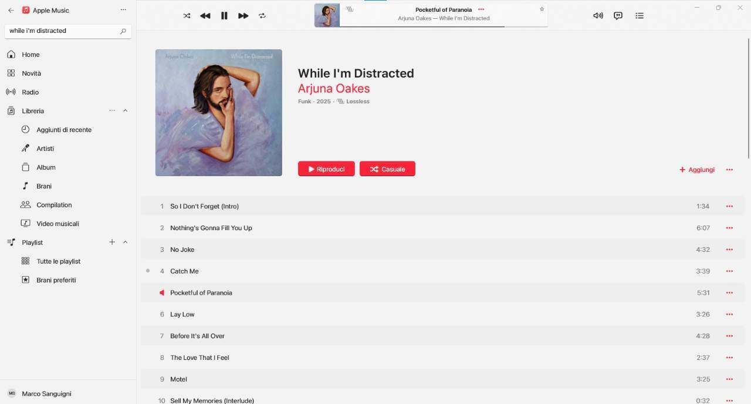Show lyrics with the speech bubble icon
Image resolution: width=751 pixels, height=404 pixels.
pos(618,16)
